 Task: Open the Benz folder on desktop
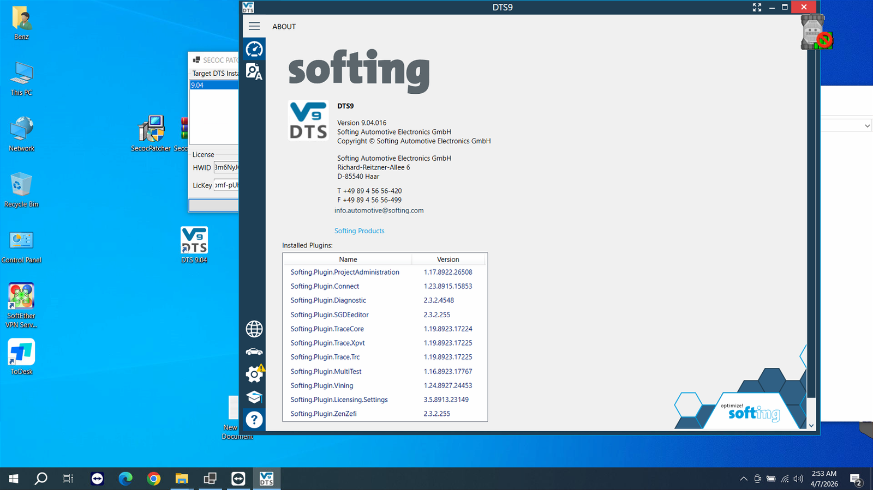pyautogui.click(x=21, y=23)
